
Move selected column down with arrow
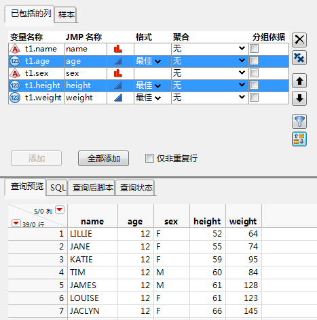pyautogui.click(x=299, y=98)
